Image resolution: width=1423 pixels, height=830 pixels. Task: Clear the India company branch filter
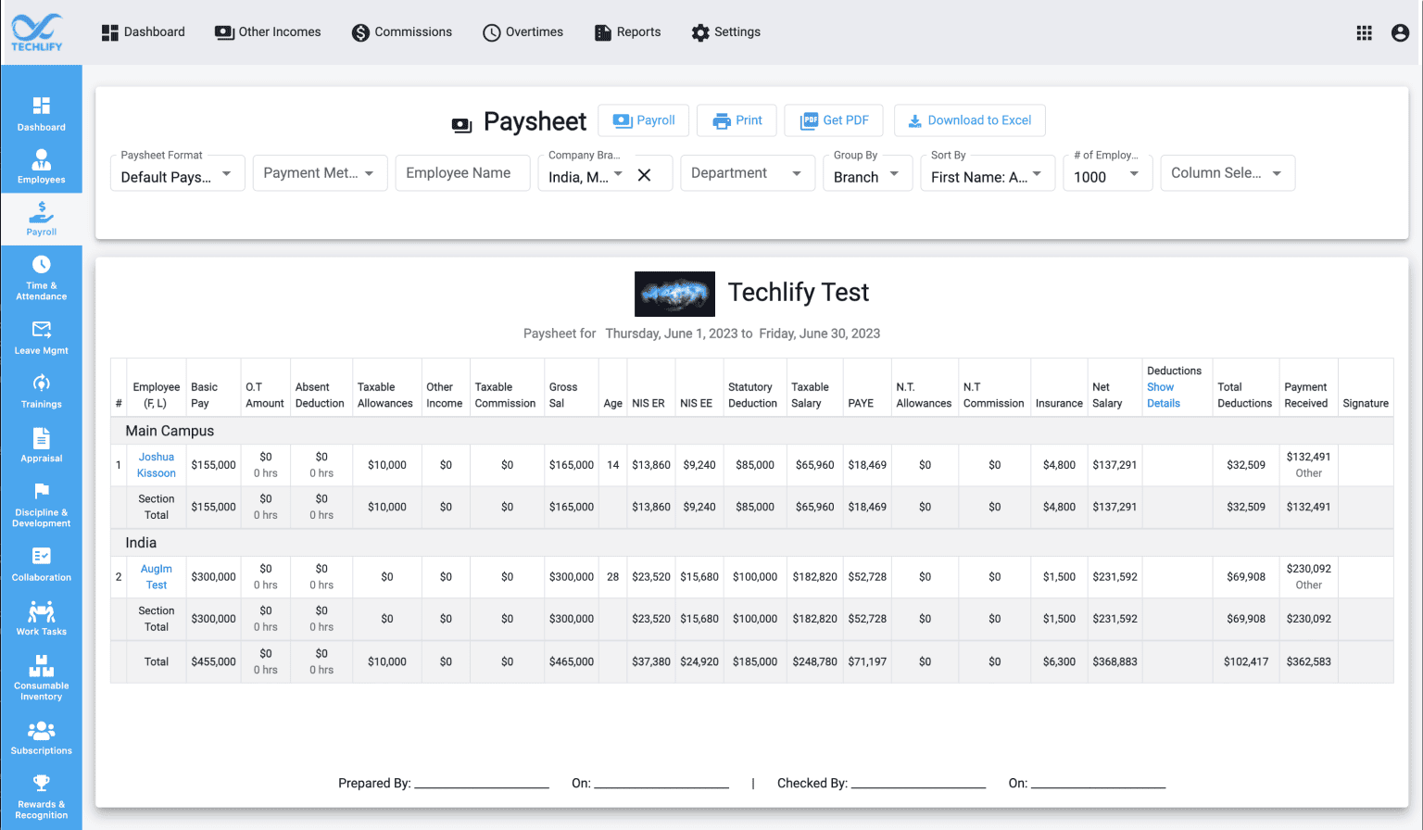tap(645, 173)
